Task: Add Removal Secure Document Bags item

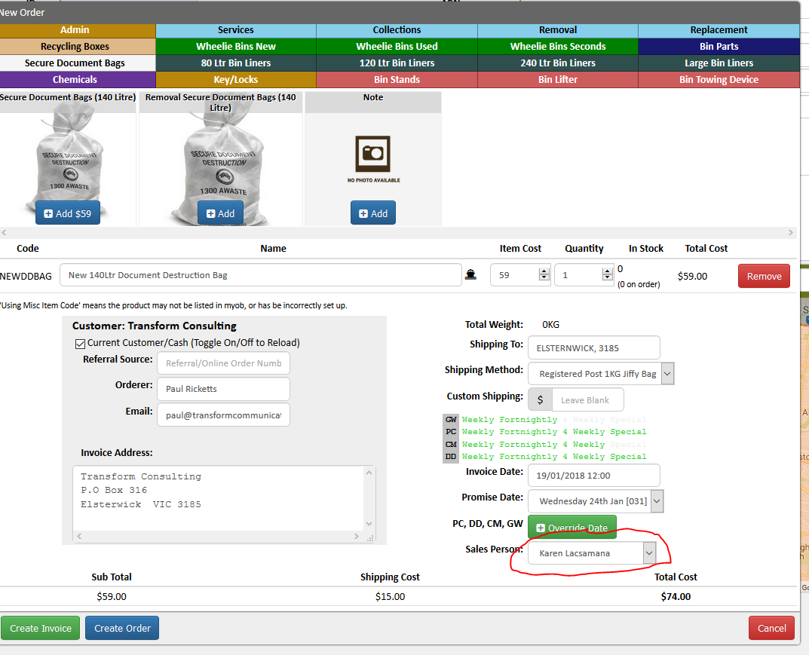Action: click(x=220, y=213)
